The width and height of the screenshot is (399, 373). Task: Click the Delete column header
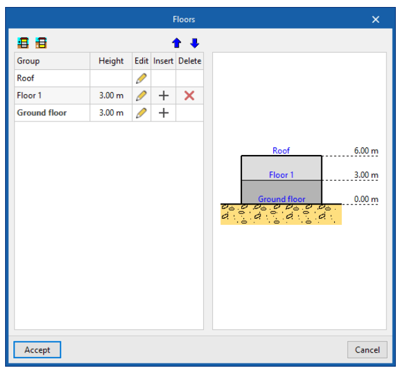[189, 61]
